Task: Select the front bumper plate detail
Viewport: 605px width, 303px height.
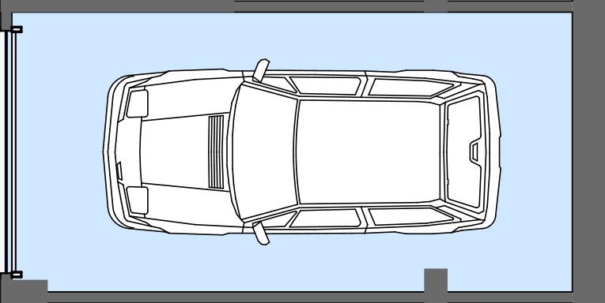Action: 119,171
